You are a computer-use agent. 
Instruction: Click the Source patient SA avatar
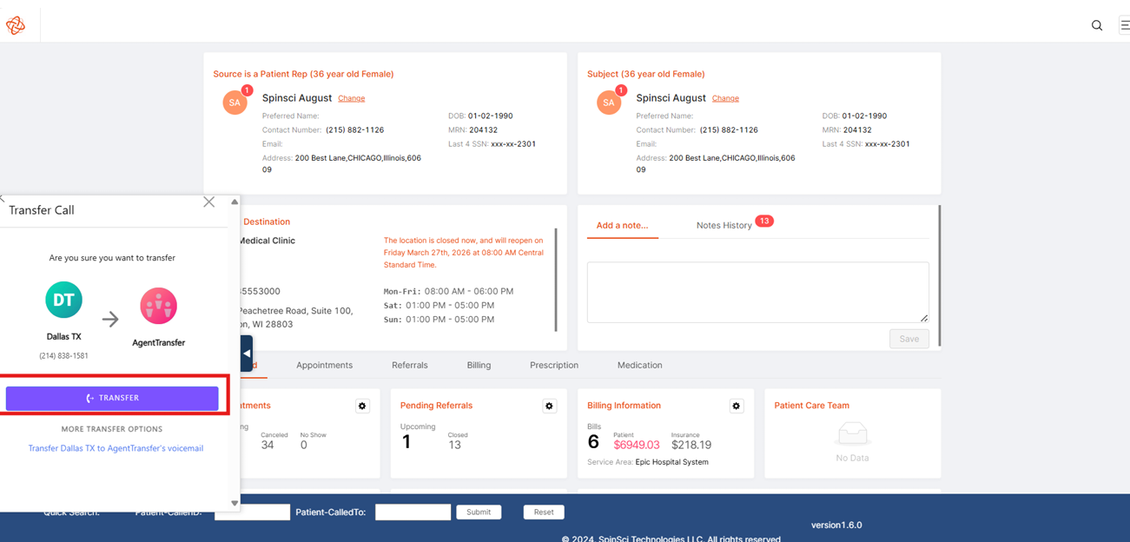[x=235, y=102]
